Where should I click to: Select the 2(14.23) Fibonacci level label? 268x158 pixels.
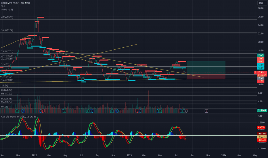click(x=5, y=64)
